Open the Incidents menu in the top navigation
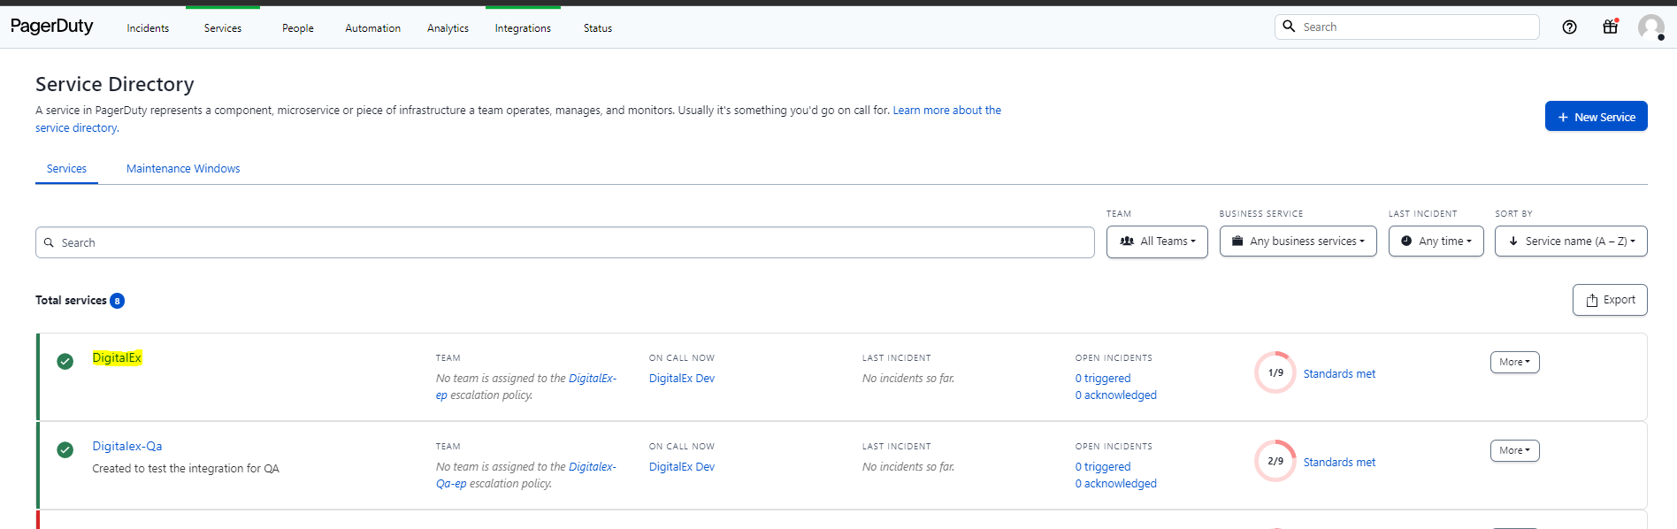The width and height of the screenshot is (1677, 529). (x=148, y=28)
